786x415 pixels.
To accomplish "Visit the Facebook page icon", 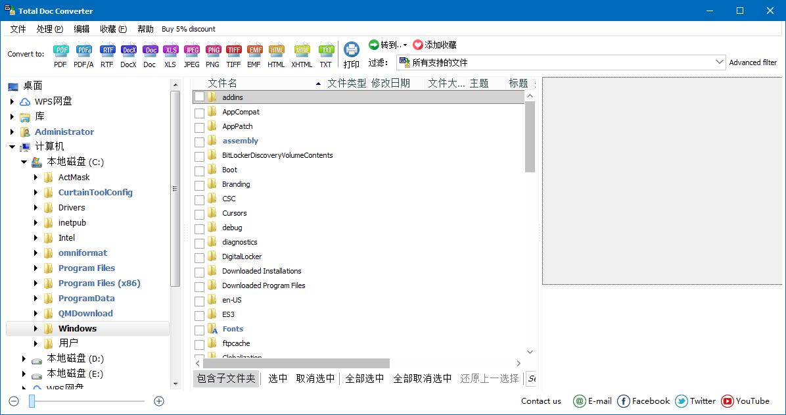I will [x=624, y=401].
